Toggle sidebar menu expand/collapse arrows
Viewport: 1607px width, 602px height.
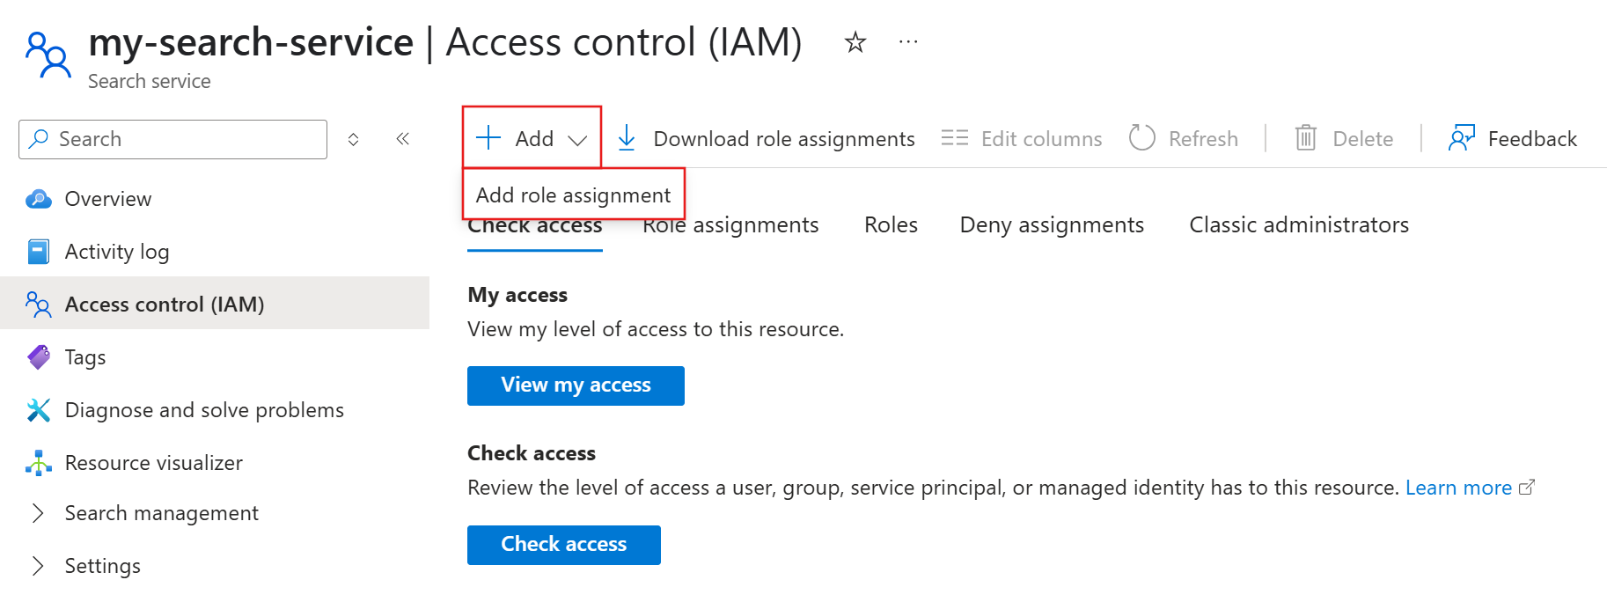[353, 139]
